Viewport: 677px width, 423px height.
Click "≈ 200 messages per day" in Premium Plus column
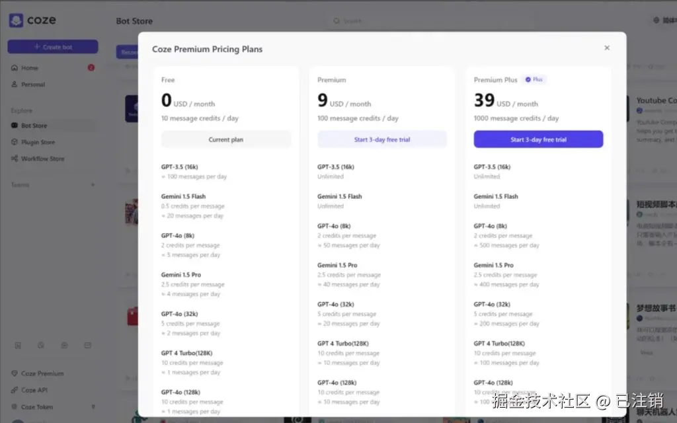(x=506, y=324)
